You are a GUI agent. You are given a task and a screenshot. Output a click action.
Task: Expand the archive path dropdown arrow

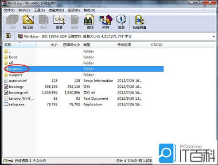214,36
